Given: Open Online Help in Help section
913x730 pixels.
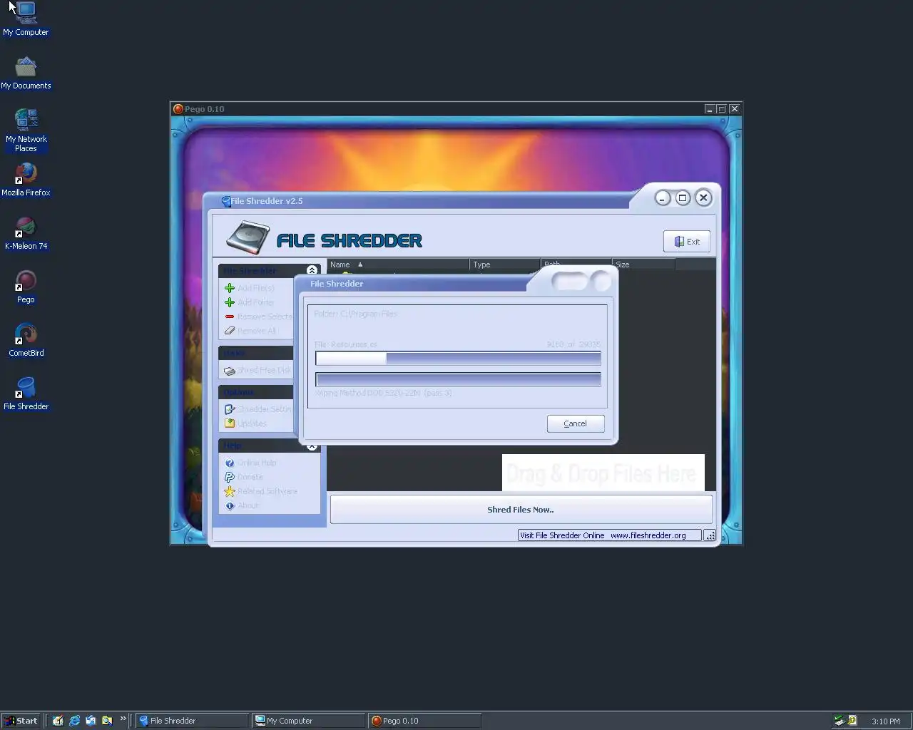Looking at the screenshot, I should click(x=250, y=463).
